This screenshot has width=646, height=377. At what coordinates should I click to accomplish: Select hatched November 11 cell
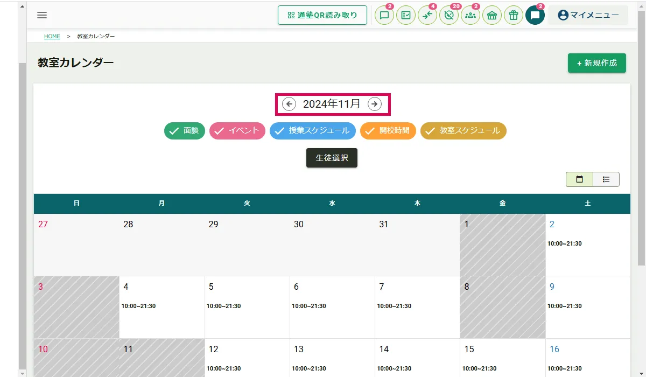(x=161, y=358)
